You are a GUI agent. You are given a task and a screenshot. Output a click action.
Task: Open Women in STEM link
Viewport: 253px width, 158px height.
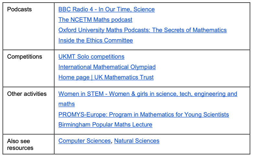(x=148, y=94)
